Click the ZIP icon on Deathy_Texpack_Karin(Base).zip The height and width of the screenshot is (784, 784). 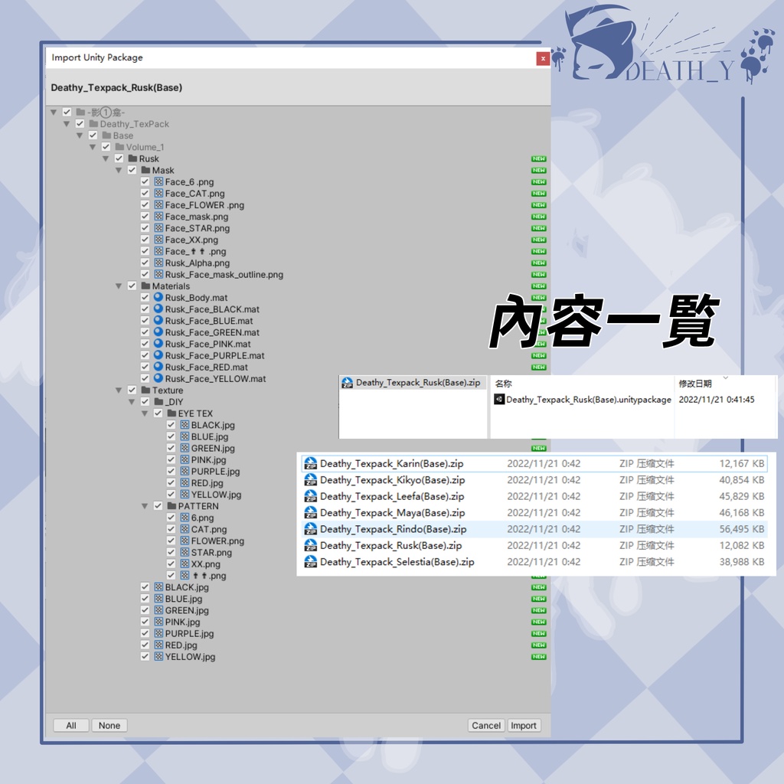point(312,463)
